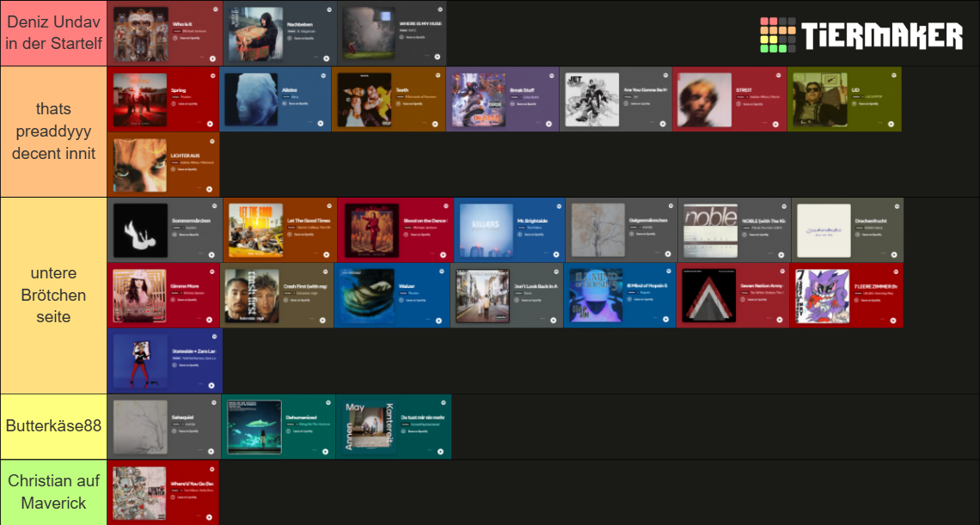Screen dimensions: 980x525
Task: Save Break Stuff on Spotify
Action: coord(524,103)
